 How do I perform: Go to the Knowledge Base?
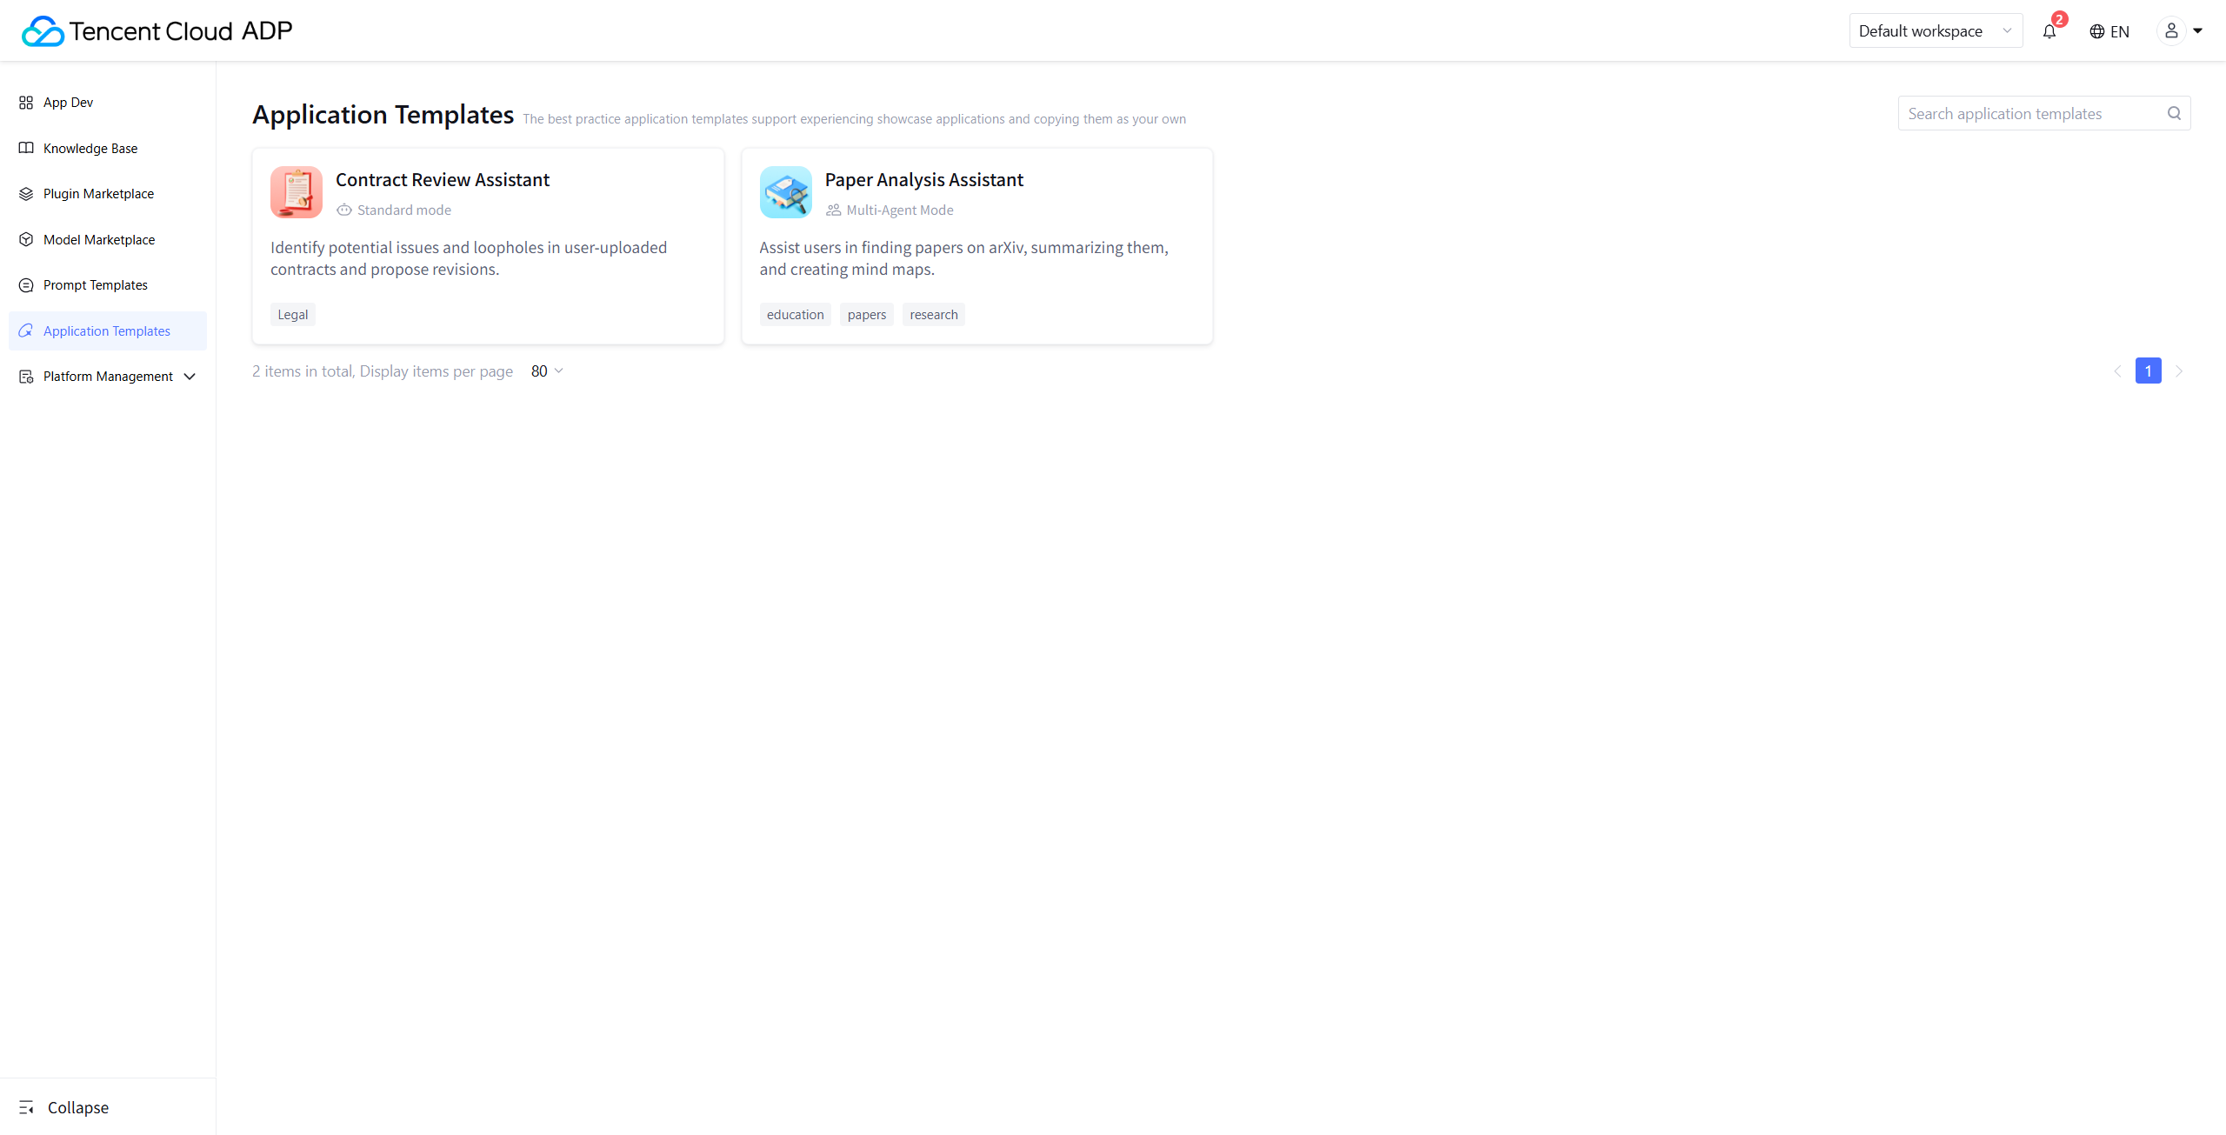click(x=90, y=149)
